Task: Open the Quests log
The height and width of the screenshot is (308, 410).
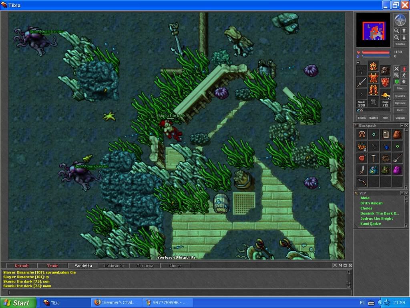Action: [x=400, y=96]
